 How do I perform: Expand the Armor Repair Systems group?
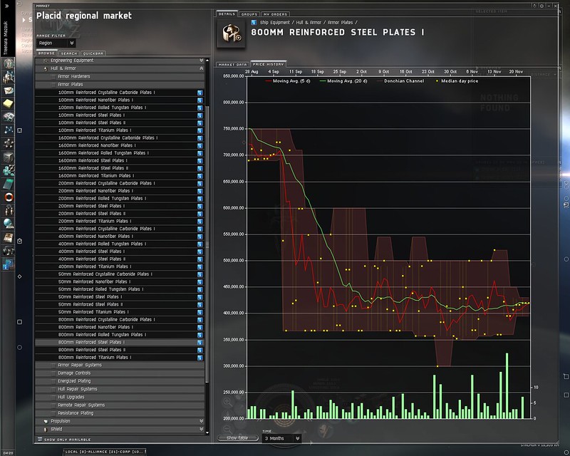(120, 365)
